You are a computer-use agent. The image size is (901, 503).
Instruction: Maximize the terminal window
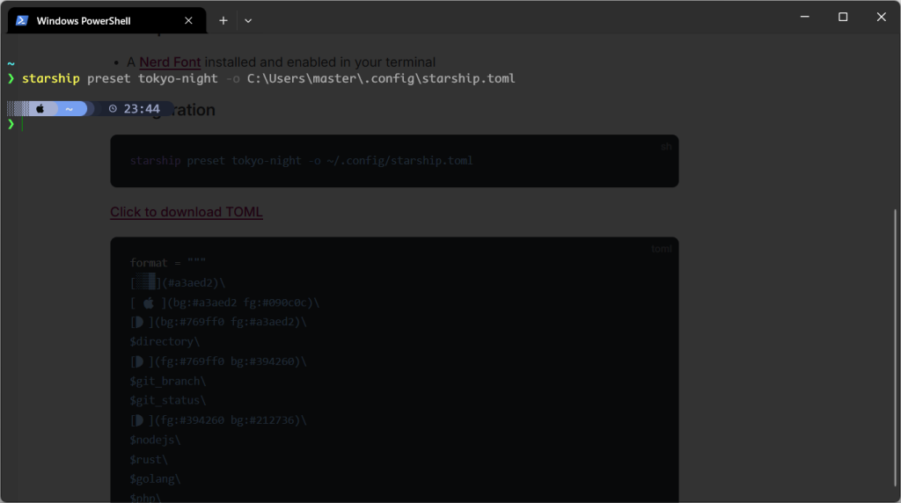(843, 18)
